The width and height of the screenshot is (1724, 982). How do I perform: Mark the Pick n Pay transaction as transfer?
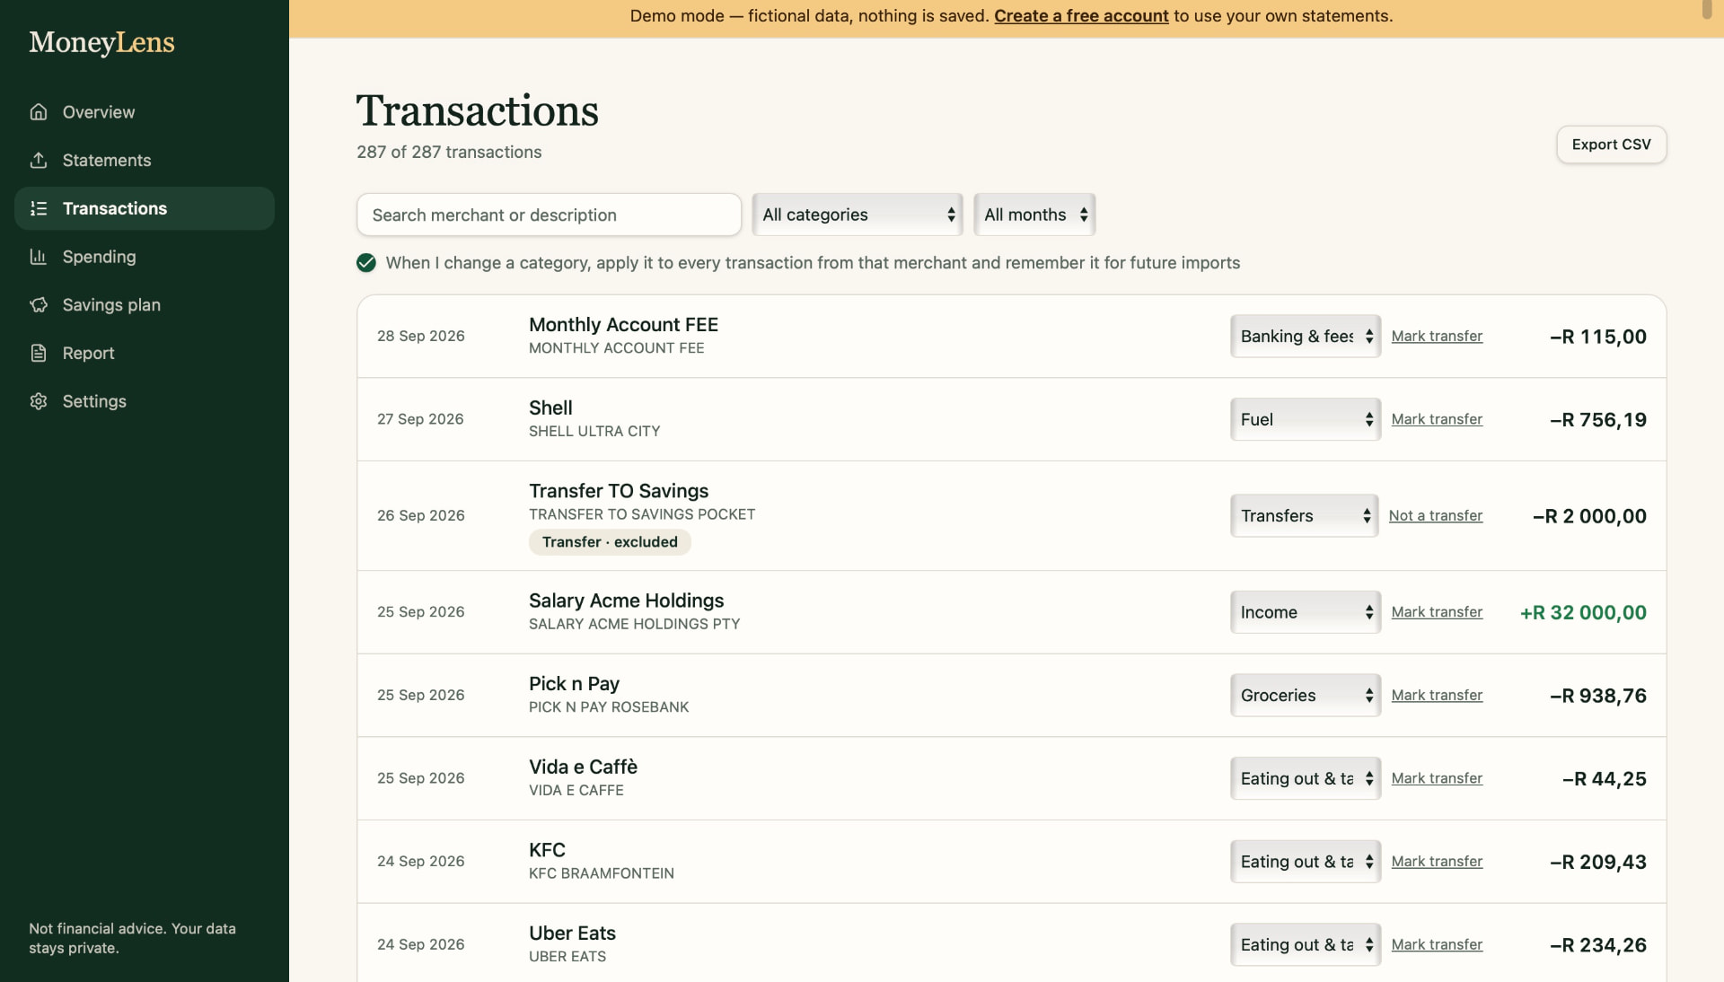click(x=1437, y=696)
